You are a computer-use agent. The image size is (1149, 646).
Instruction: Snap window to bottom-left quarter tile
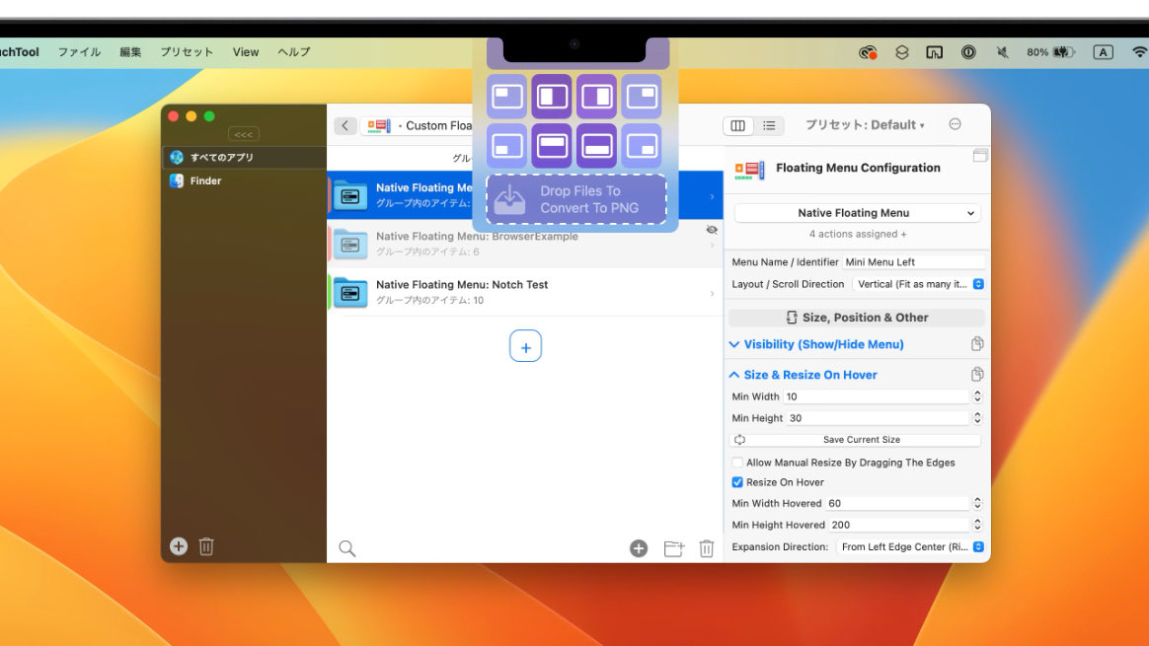point(507,145)
